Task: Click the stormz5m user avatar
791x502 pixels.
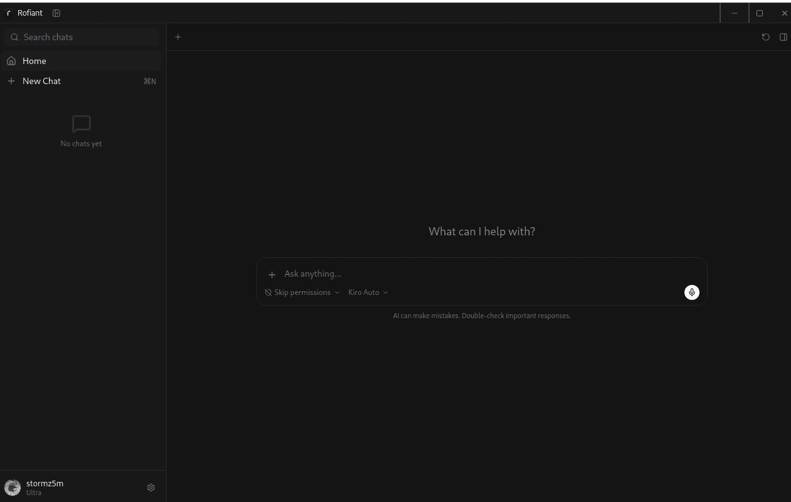Action: tap(13, 488)
